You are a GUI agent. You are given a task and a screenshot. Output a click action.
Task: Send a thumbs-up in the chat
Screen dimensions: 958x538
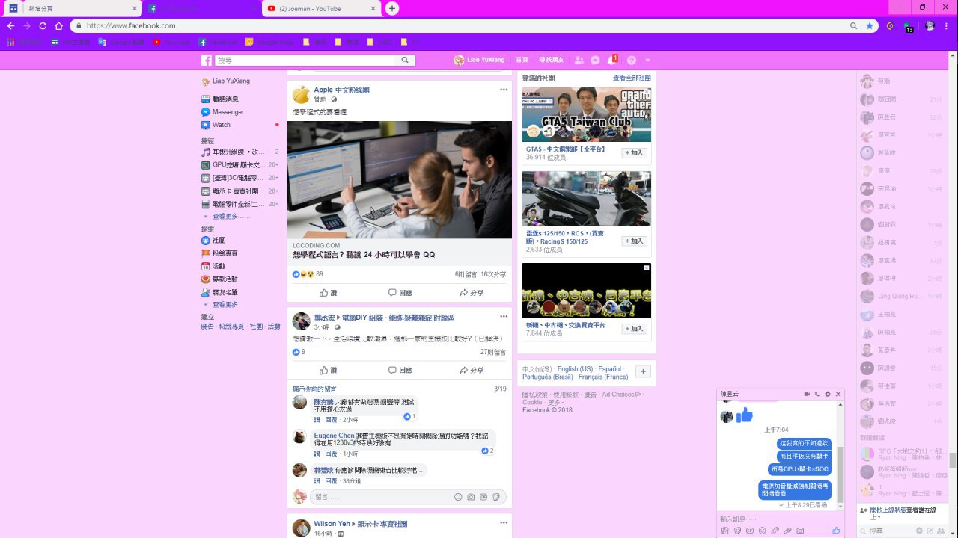[x=836, y=531]
